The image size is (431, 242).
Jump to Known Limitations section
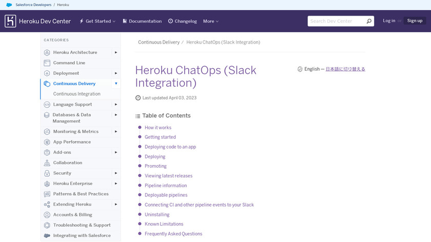click(x=164, y=224)
